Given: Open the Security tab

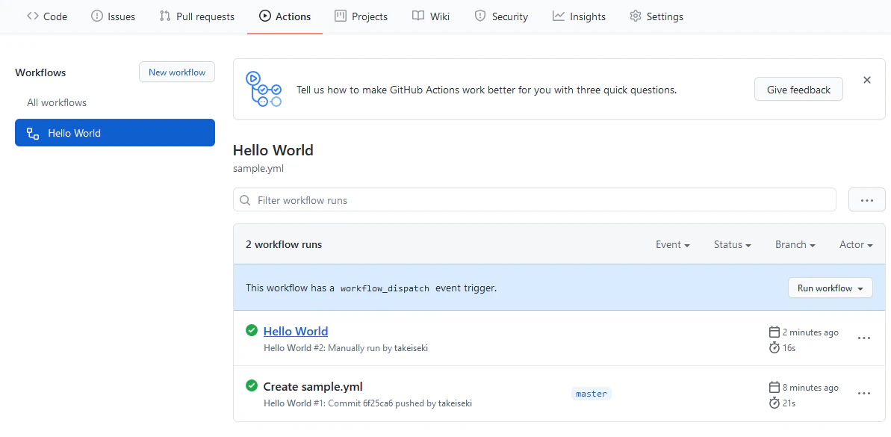Looking at the screenshot, I should (x=501, y=16).
